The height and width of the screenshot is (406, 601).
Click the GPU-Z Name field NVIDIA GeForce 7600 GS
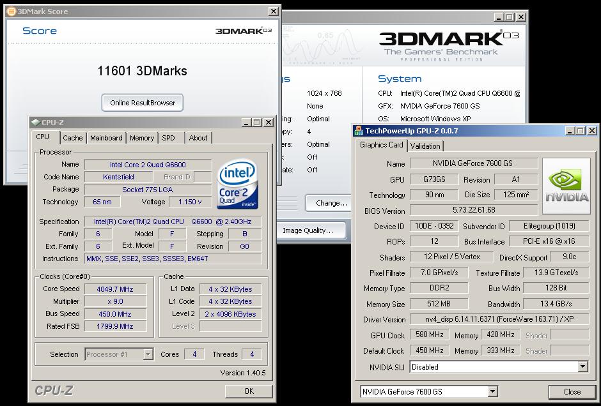pyautogui.click(x=474, y=163)
